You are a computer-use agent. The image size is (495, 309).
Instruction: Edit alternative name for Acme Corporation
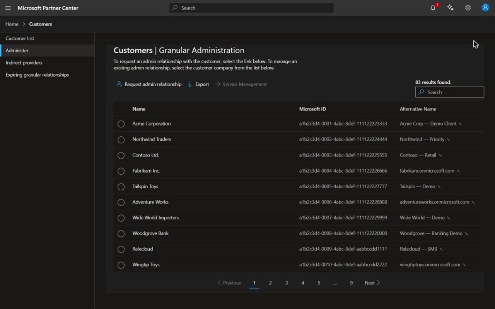460,124
